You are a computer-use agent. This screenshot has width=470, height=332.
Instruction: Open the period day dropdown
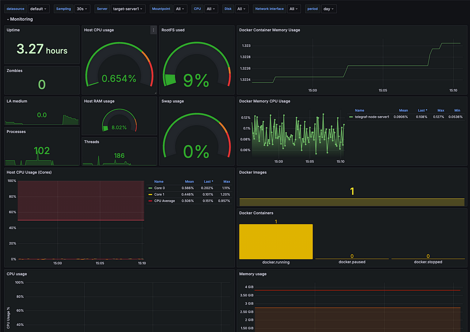pos(329,9)
